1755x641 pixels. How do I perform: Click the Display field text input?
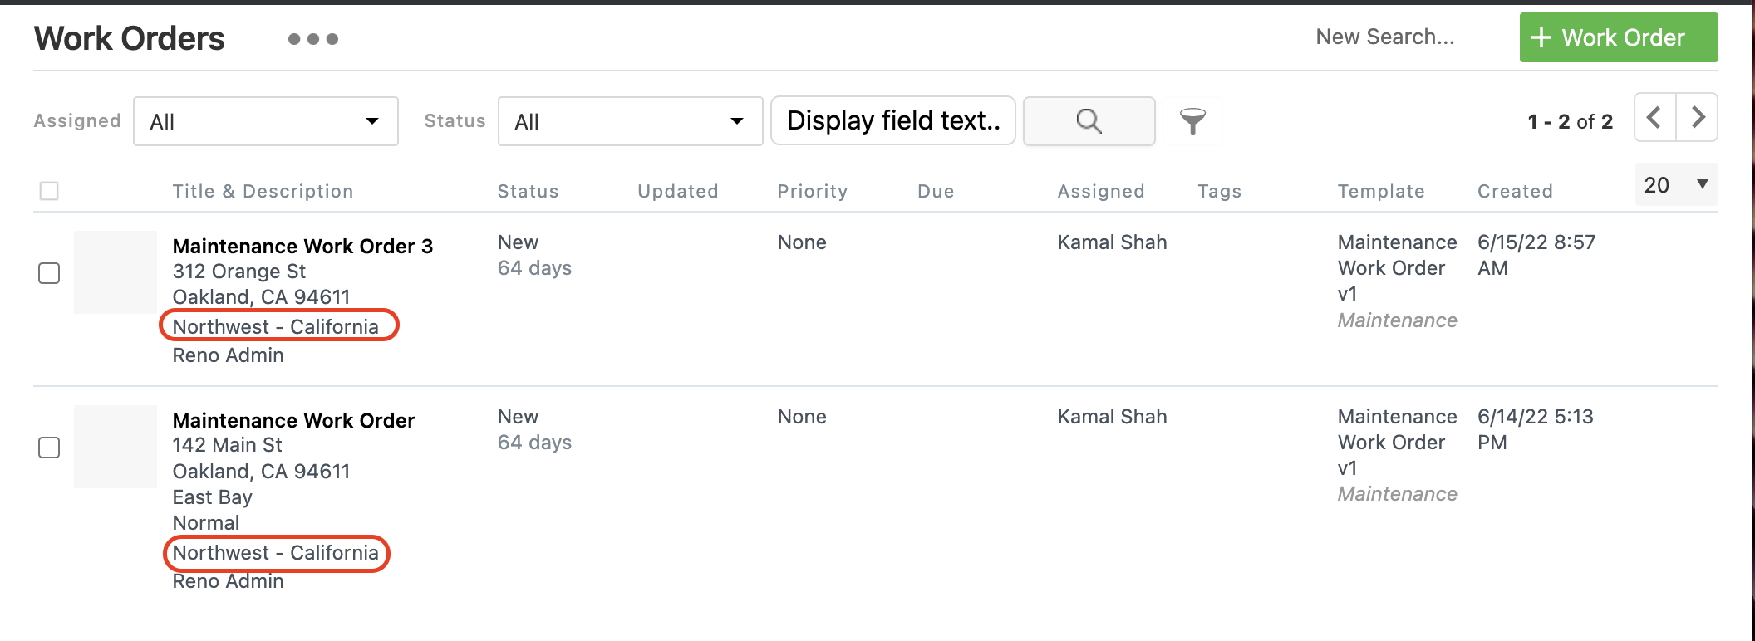tap(892, 120)
